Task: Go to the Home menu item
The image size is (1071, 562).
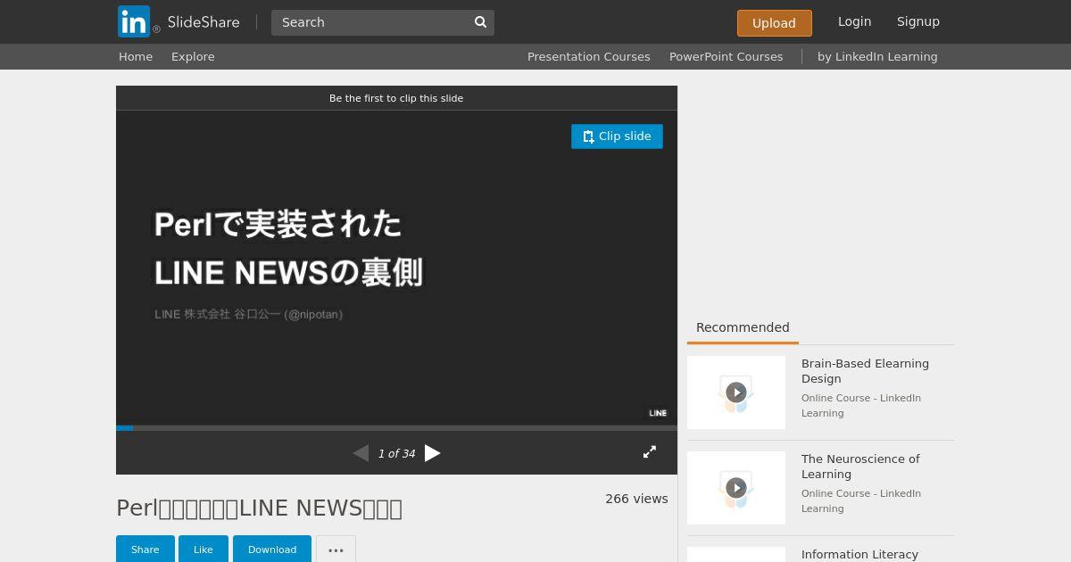Action: point(136,56)
